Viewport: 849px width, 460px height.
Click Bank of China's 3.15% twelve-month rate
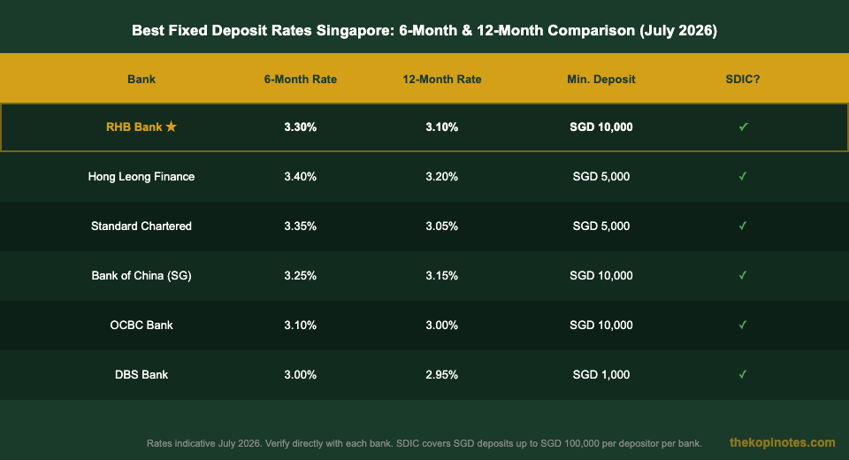pos(442,275)
